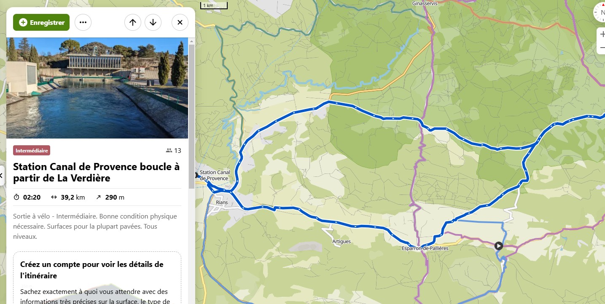Click the Enregistrer button
This screenshot has width=605, height=304.
point(41,22)
